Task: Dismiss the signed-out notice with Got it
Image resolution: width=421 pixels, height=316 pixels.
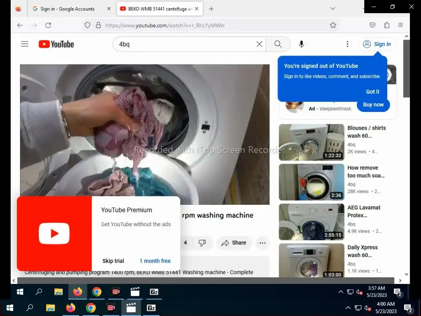Action: coord(372,92)
